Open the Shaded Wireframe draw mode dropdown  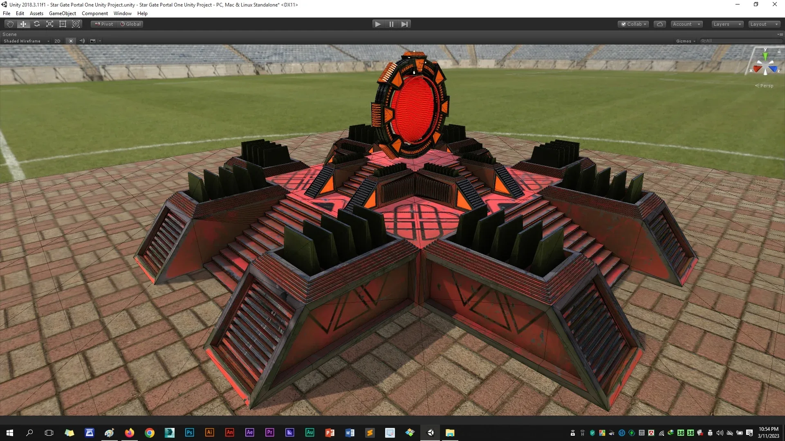[x=26, y=41]
